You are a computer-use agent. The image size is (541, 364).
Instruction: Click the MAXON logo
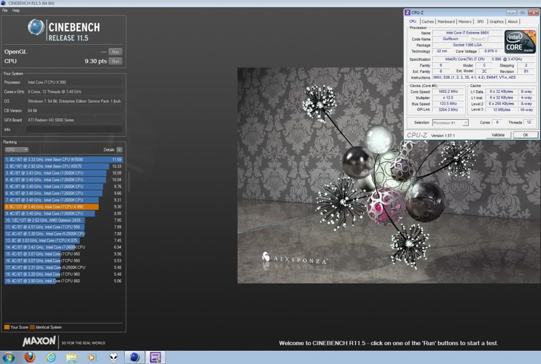(39, 341)
